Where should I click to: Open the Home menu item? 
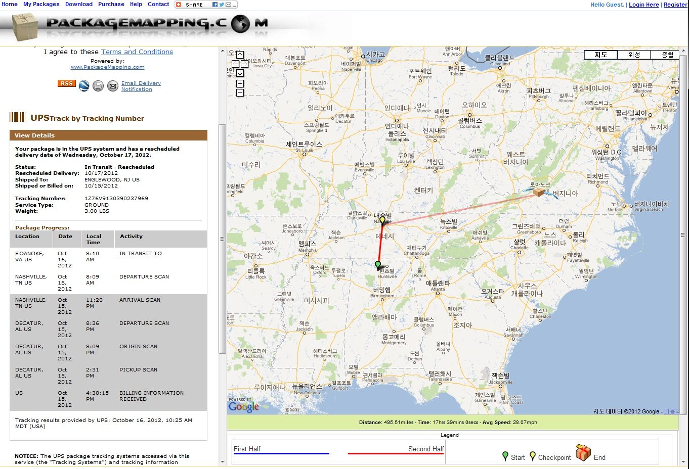coord(10,4)
